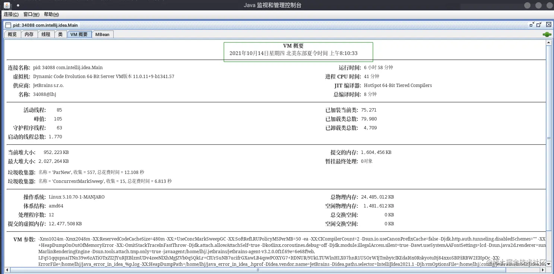The height and width of the screenshot is (274, 554).
Task: Open the 窗口 menu
Action: 31,14
